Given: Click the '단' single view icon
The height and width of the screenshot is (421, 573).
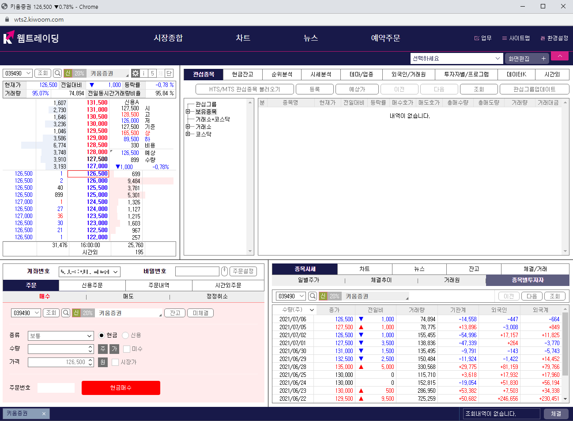Looking at the screenshot, I should click(169, 73).
